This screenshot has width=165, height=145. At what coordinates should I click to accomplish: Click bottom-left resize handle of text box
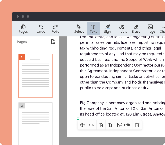point(78,118)
